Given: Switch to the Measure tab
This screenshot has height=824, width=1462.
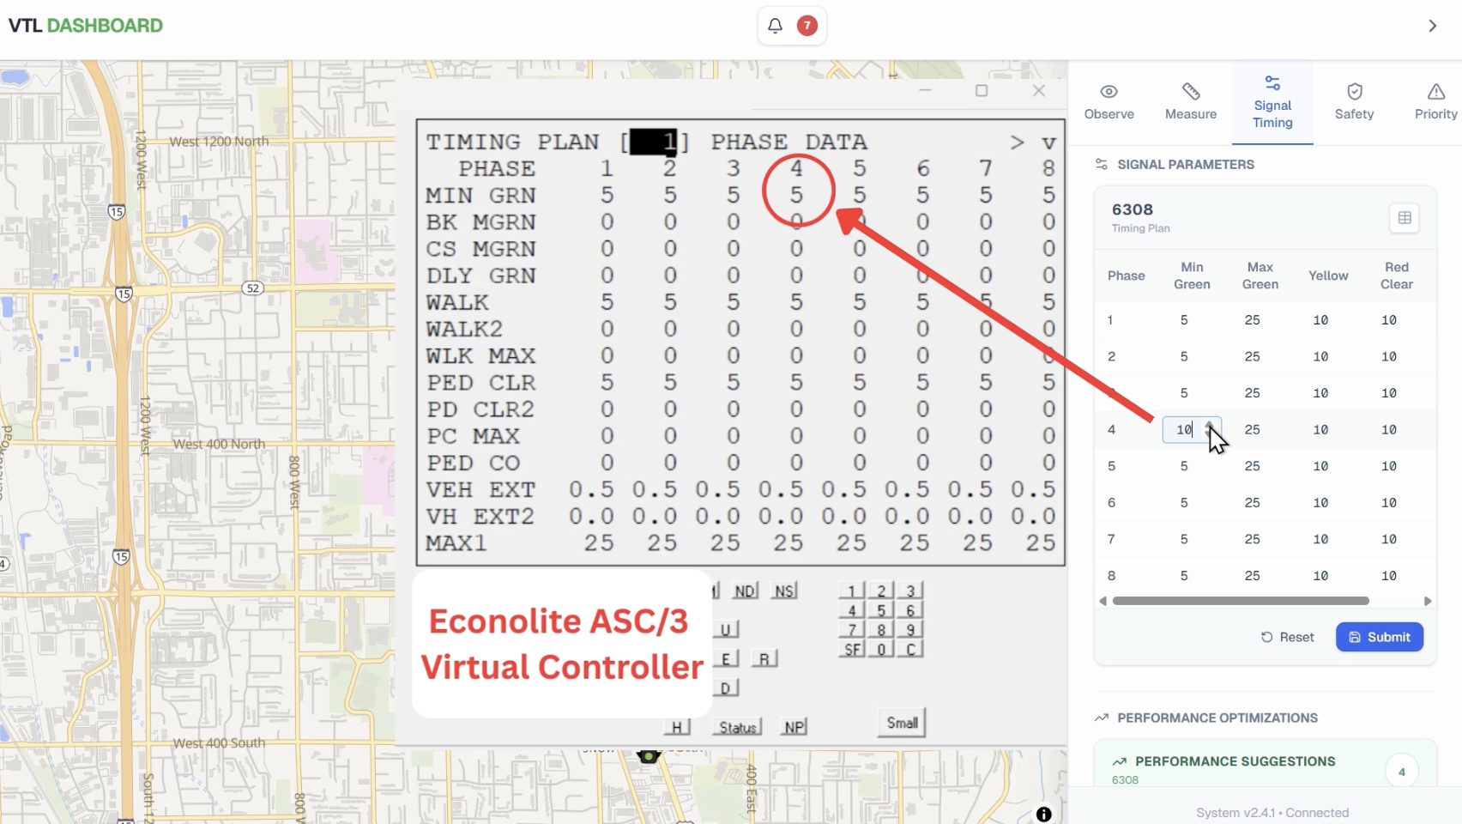Looking at the screenshot, I should (x=1191, y=102).
